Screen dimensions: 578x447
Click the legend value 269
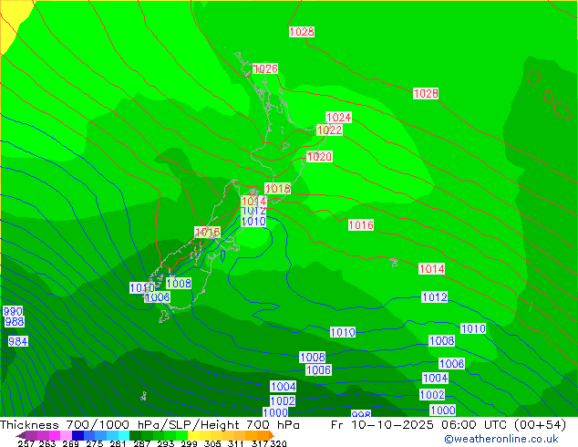point(71,443)
